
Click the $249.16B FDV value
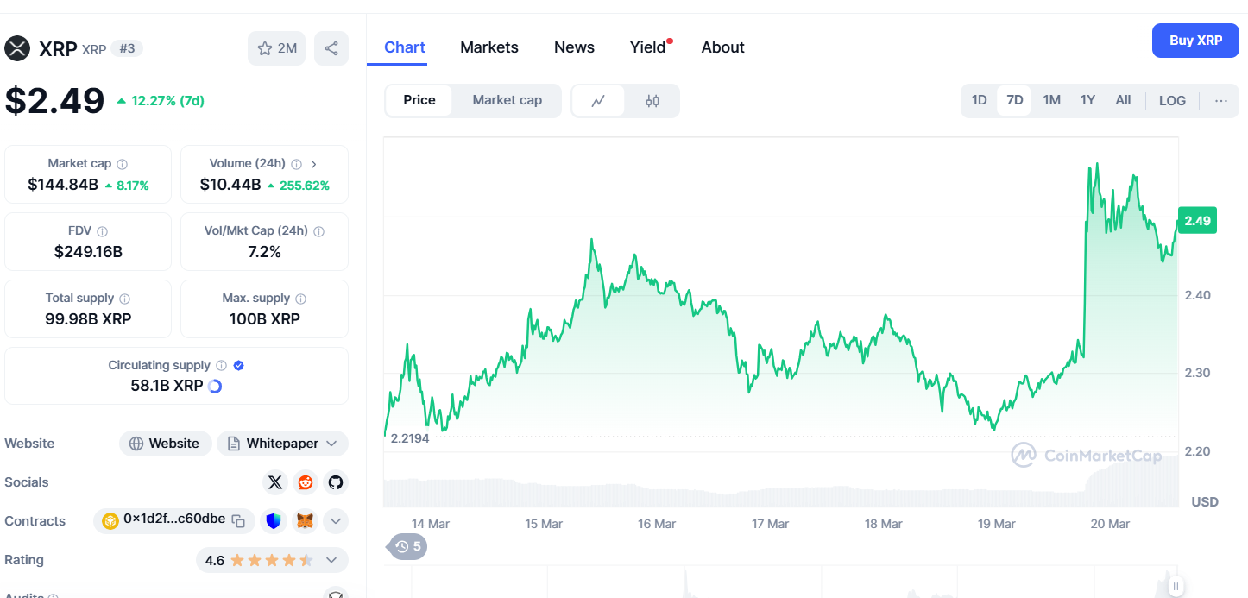[x=88, y=252]
